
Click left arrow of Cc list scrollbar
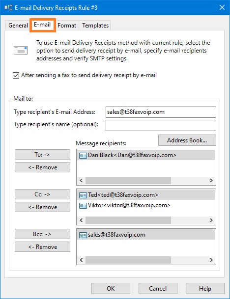81,220
